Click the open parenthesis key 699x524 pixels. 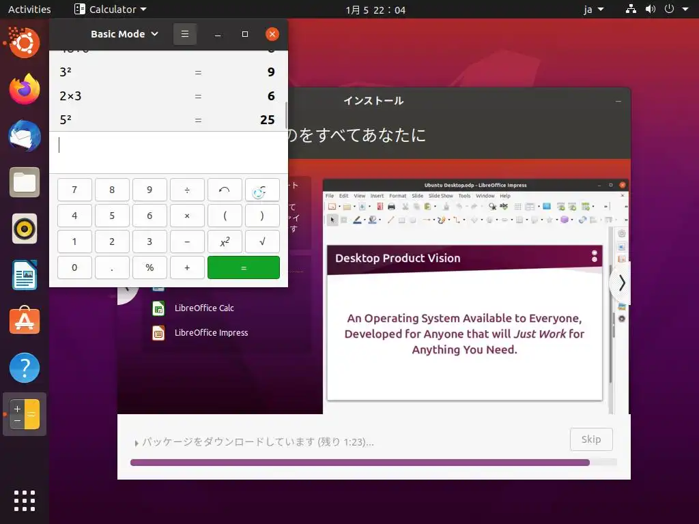pos(225,216)
